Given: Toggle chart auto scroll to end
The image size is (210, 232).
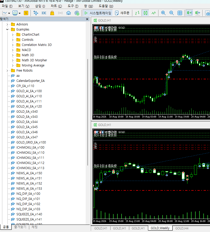Looking at the screenshot, I should click(189, 13).
